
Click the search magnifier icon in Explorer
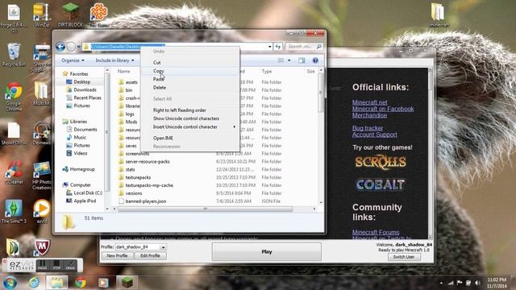(319, 47)
